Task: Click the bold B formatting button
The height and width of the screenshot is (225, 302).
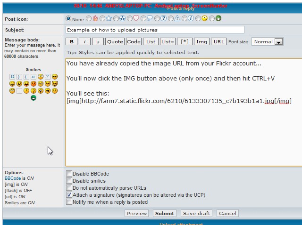Action: [71, 42]
